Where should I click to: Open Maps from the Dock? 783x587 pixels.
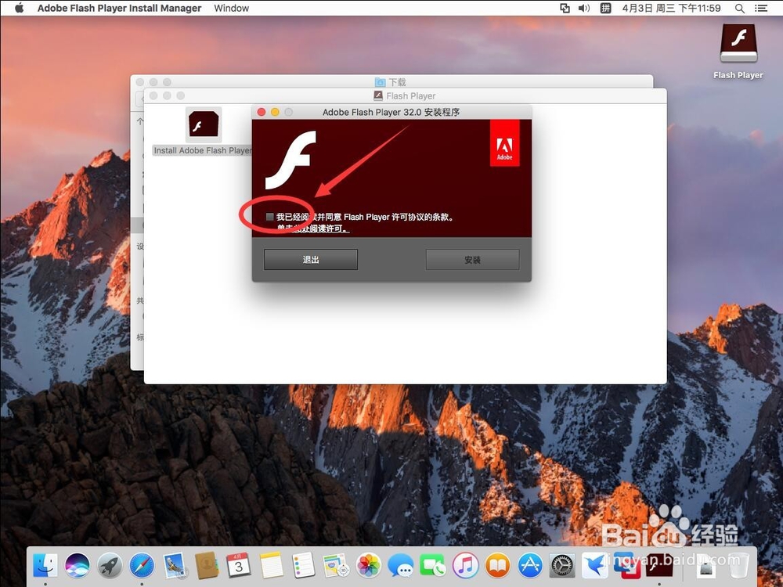tap(336, 566)
